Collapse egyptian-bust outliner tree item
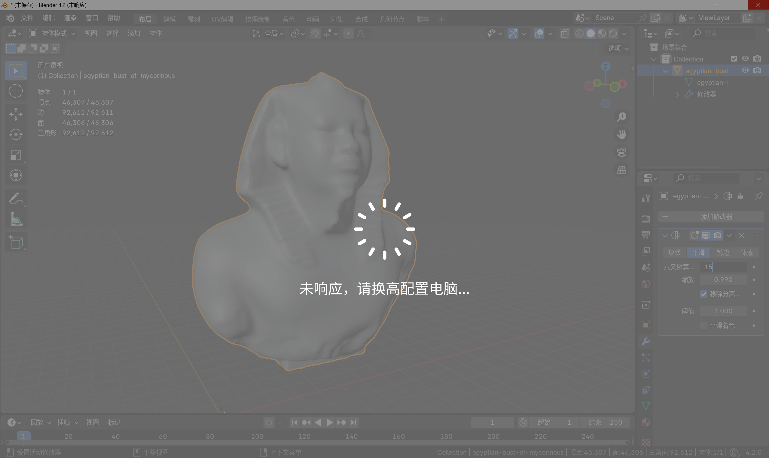 click(665, 71)
